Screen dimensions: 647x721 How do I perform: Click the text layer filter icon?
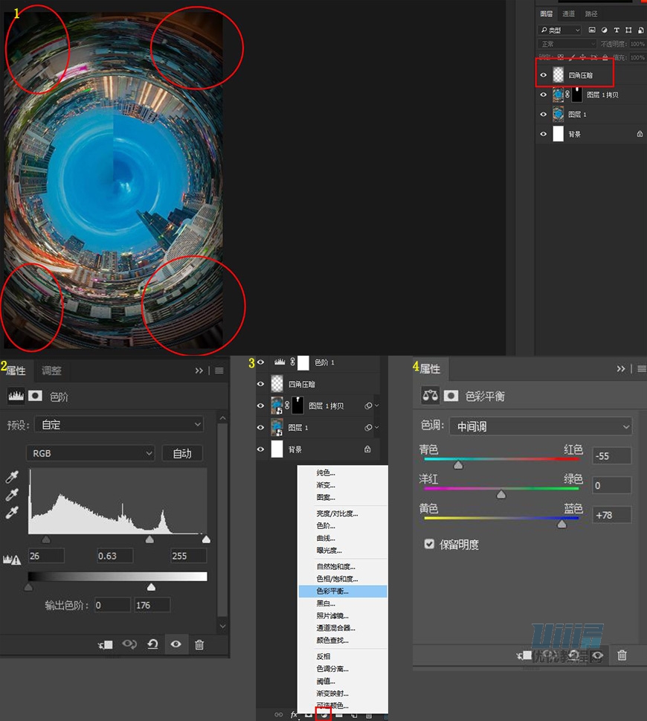(x=617, y=31)
